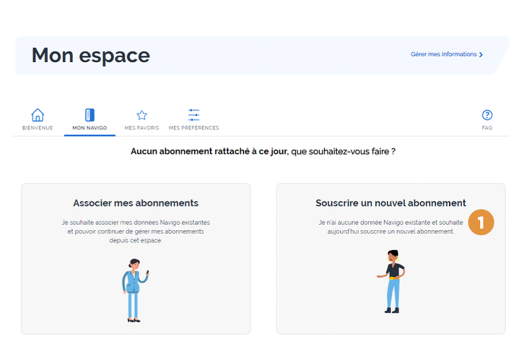Select the Mon Navigo card icon

[x=89, y=115]
